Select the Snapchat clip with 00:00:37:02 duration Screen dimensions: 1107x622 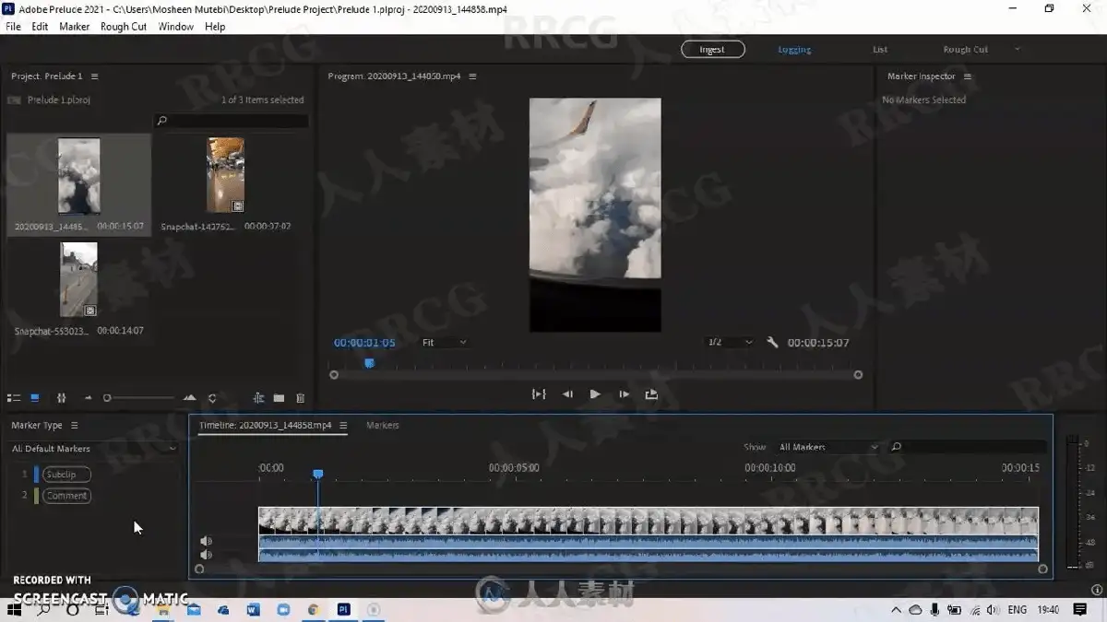click(226, 176)
